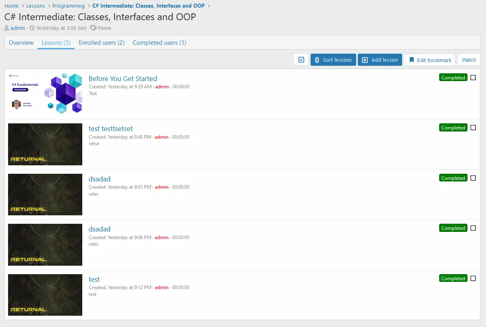Tick the checkbox for Before You Get Started
This screenshot has width=486, height=327.
click(x=473, y=78)
